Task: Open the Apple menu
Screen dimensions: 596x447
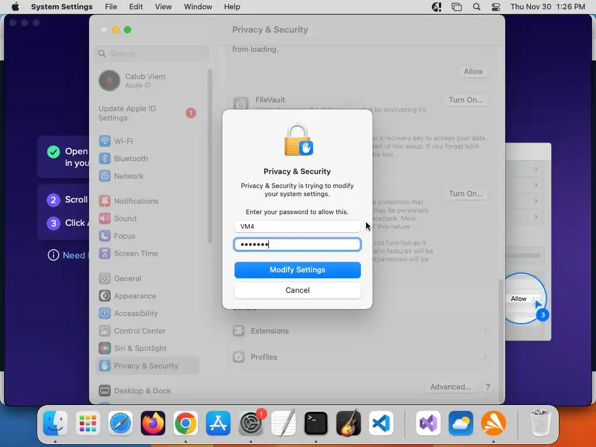Action: point(15,7)
